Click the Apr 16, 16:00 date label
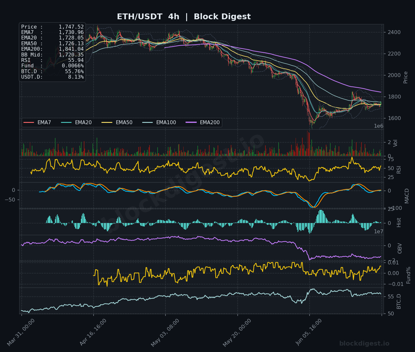This screenshot has height=352, width=415. pos(93,332)
